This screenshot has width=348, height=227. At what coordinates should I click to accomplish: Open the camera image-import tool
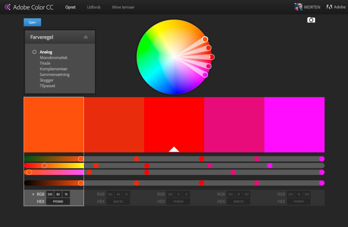click(311, 20)
